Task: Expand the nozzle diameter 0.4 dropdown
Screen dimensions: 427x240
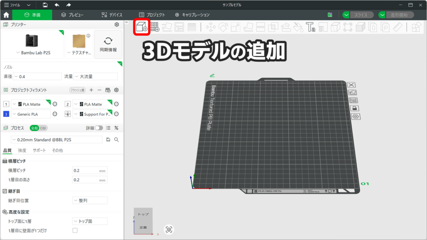Action: (38, 77)
